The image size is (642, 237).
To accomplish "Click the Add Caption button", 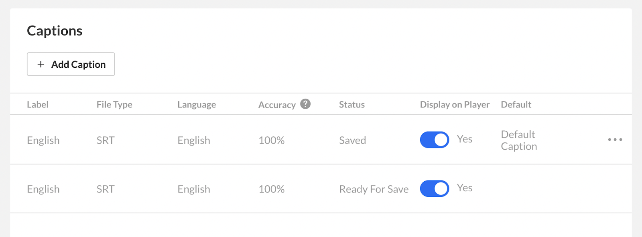I will [71, 64].
